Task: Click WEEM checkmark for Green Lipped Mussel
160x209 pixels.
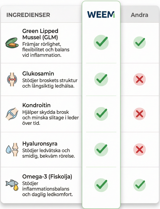Action: point(101,42)
